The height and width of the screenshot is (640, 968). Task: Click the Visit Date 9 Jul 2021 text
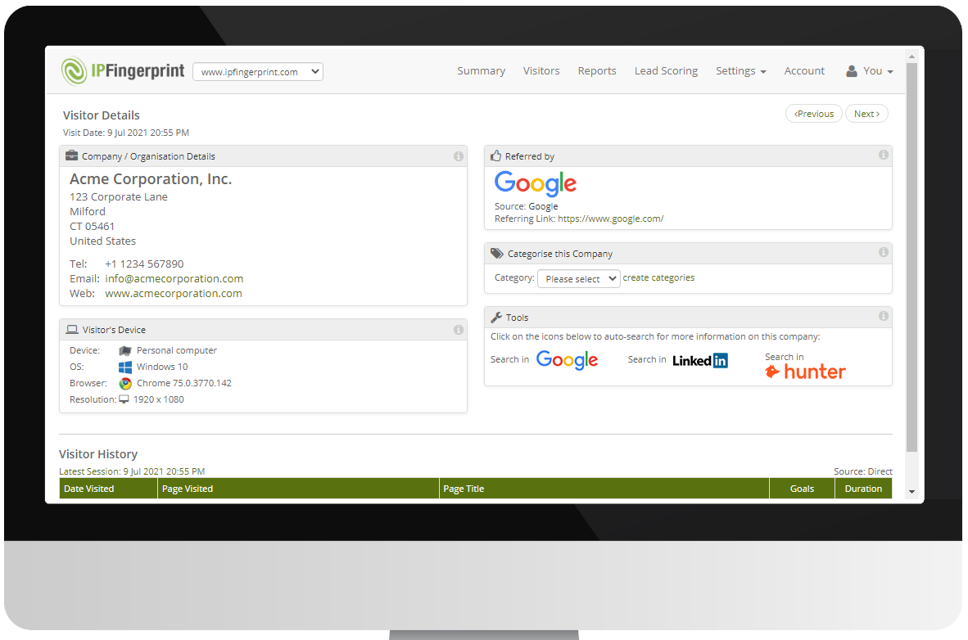pyautogui.click(x=126, y=133)
